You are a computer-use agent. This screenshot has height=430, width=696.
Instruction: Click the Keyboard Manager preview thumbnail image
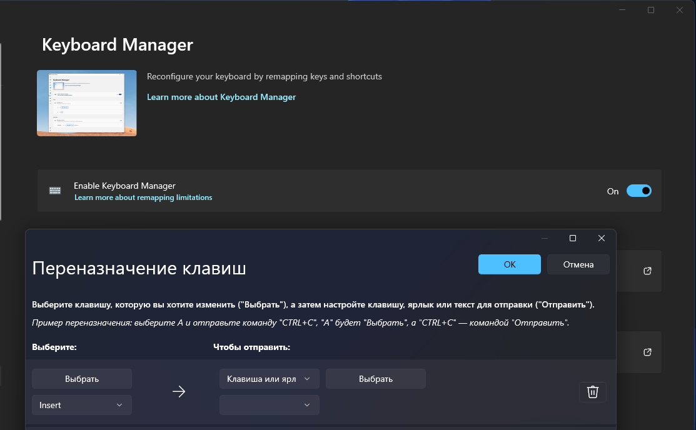pos(86,103)
